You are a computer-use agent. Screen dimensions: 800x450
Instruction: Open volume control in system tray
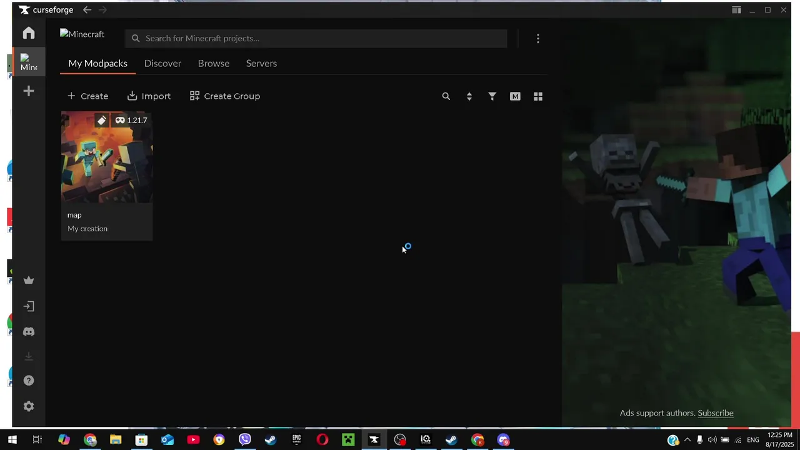coord(712,440)
